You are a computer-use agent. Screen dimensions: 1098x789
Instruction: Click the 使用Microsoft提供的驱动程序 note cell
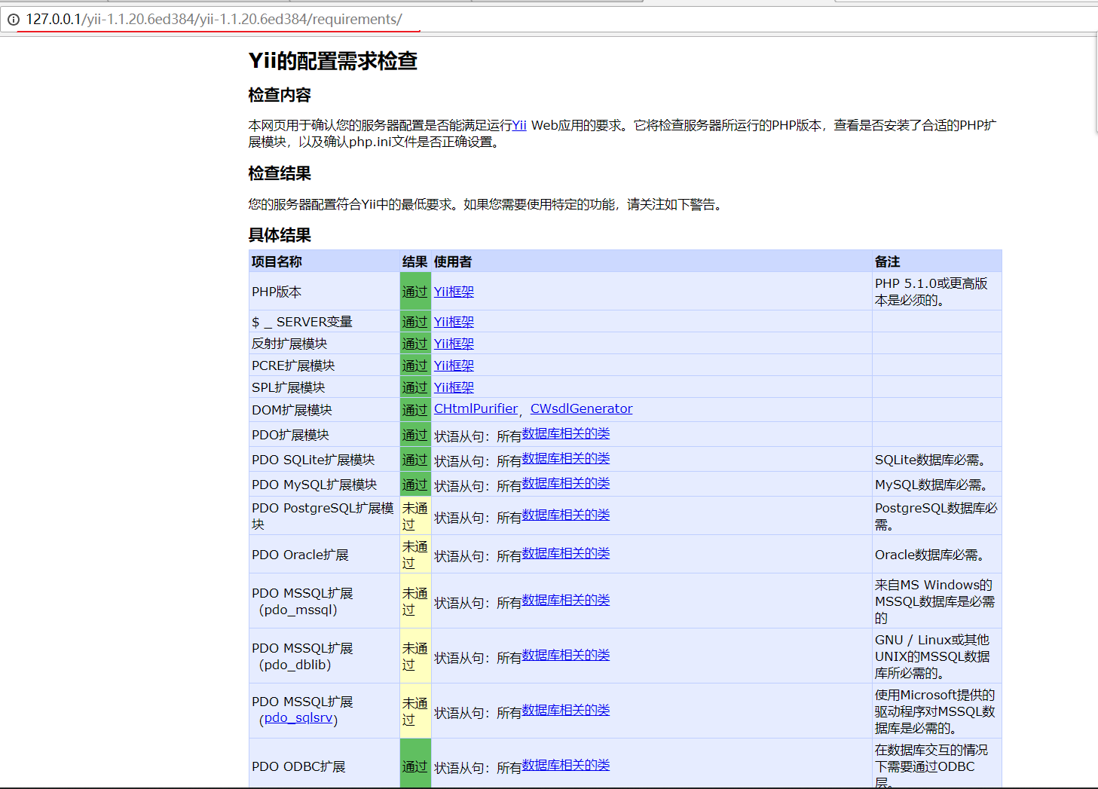tap(937, 711)
